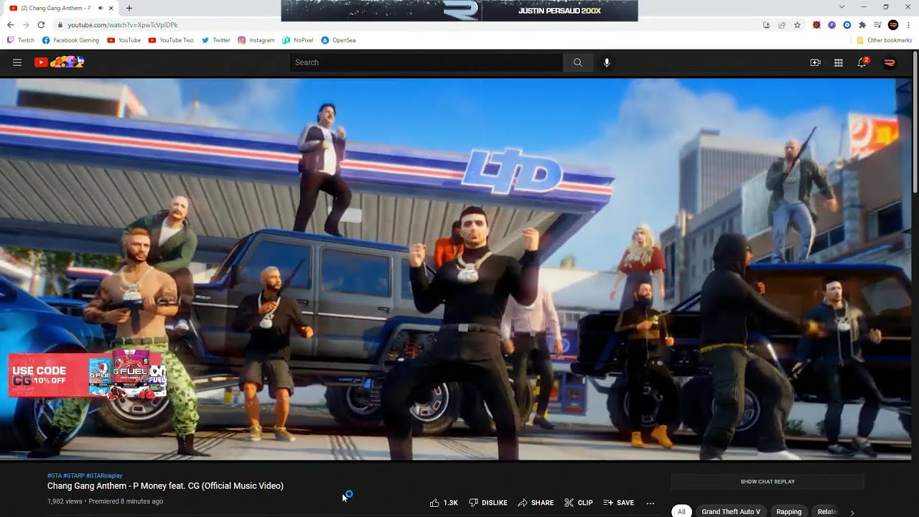Expand the tab search chevron
The width and height of the screenshot is (919, 517).
842,7
